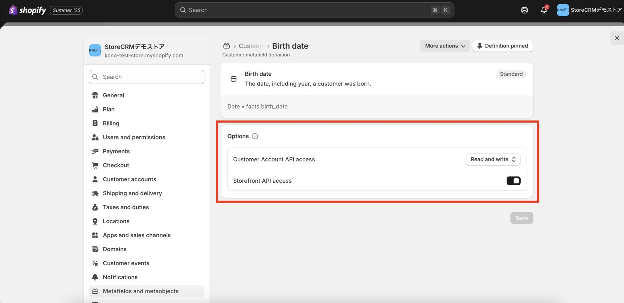Go back to Customers breadcrumb
The image size is (624, 303).
[x=251, y=46]
